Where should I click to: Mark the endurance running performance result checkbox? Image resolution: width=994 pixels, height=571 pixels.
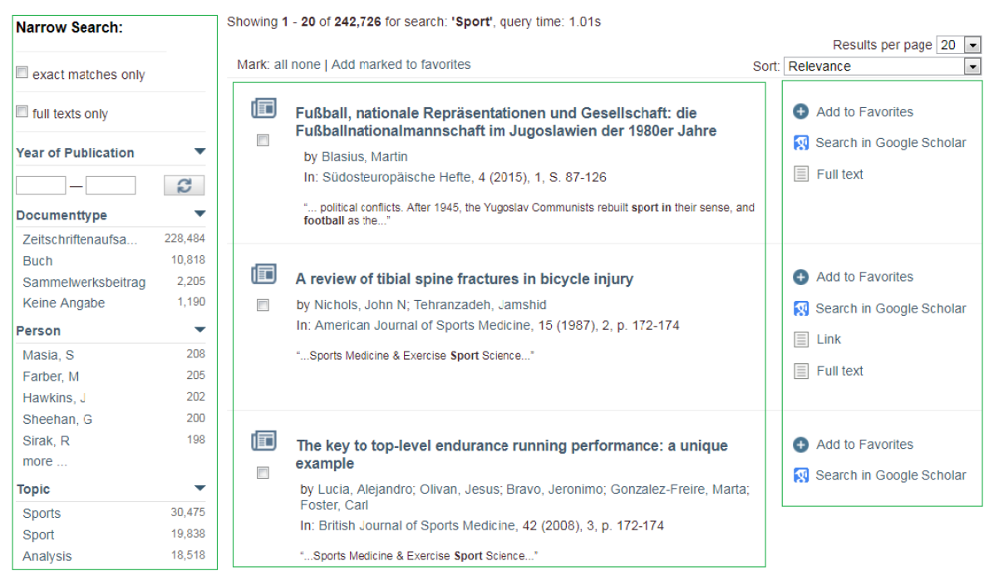coord(263,473)
